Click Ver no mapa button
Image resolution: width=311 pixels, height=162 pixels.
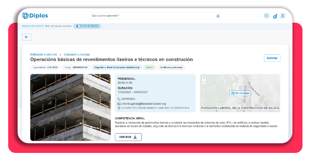point(240,93)
